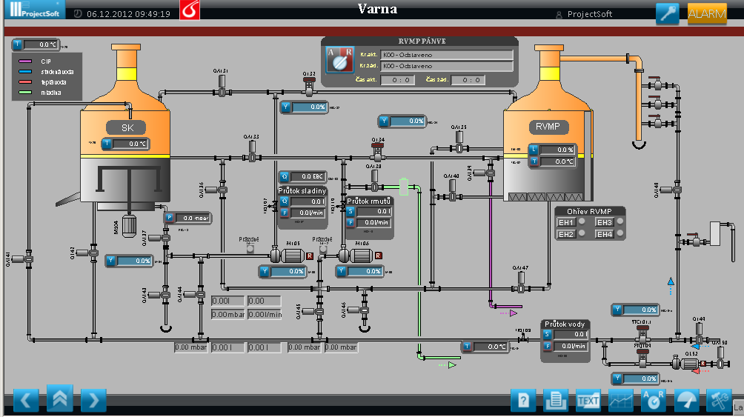744x417 pixels.
Task: Open the wrench tools settings icon
Action: [719, 401]
